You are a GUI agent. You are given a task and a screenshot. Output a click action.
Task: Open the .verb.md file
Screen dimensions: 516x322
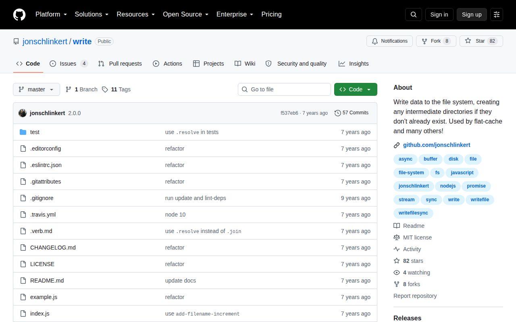click(x=41, y=231)
